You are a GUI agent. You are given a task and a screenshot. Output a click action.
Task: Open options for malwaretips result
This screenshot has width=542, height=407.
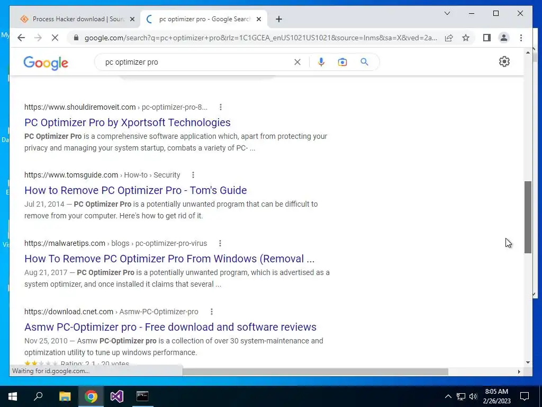click(x=220, y=243)
